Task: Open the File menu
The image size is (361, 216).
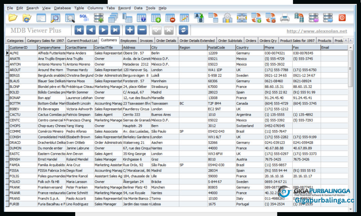Action: click(x=10, y=8)
